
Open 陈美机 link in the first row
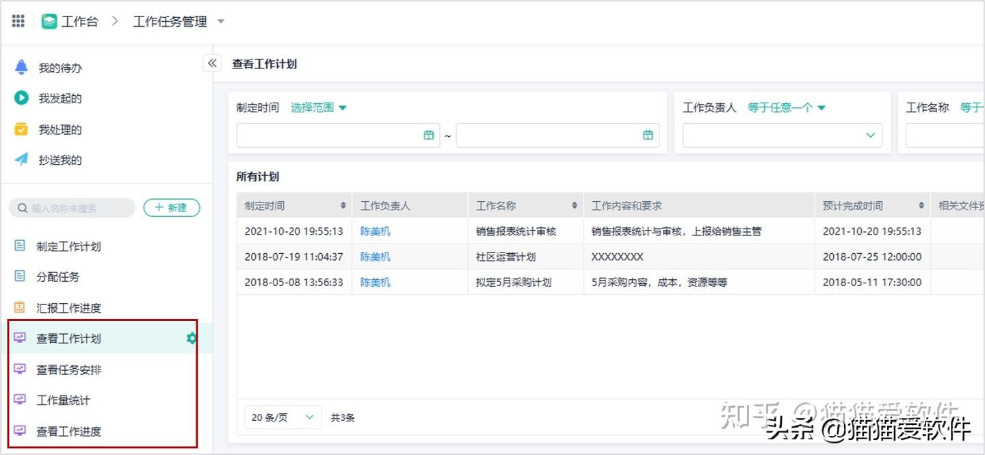(374, 231)
